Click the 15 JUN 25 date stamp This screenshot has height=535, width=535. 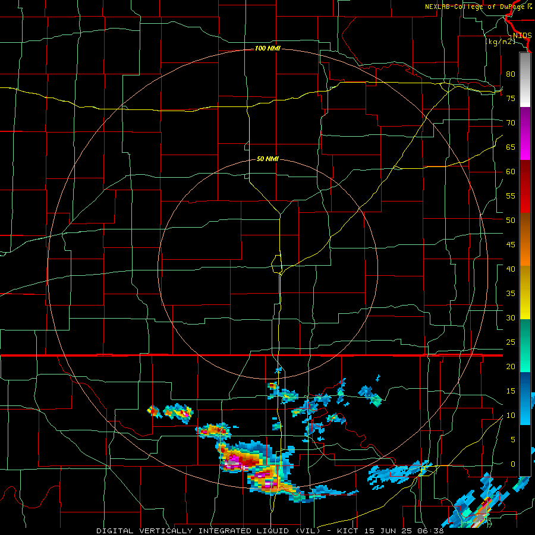click(x=389, y=531)
